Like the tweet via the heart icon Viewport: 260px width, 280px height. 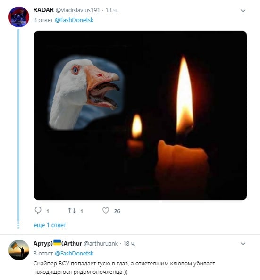coord(106,211)
